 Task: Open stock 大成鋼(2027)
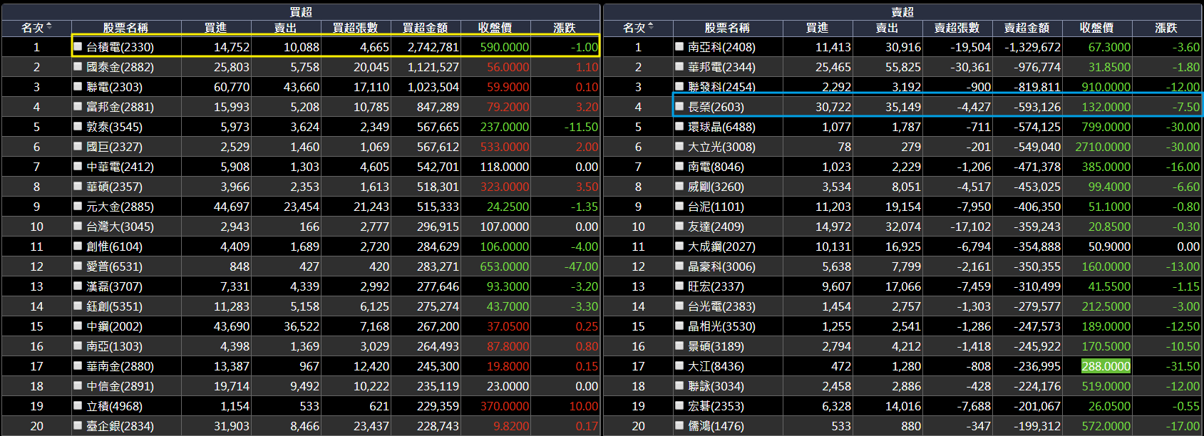721,246
